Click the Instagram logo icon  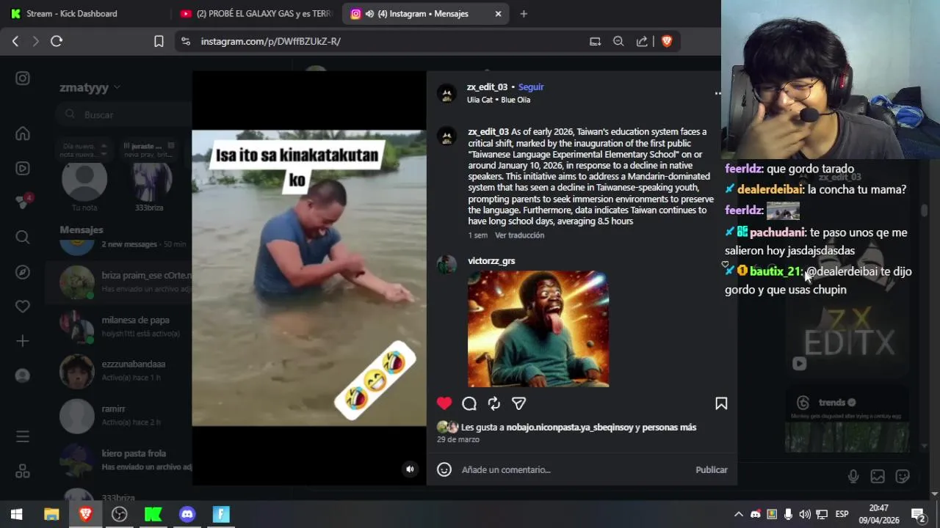(23, 78)
